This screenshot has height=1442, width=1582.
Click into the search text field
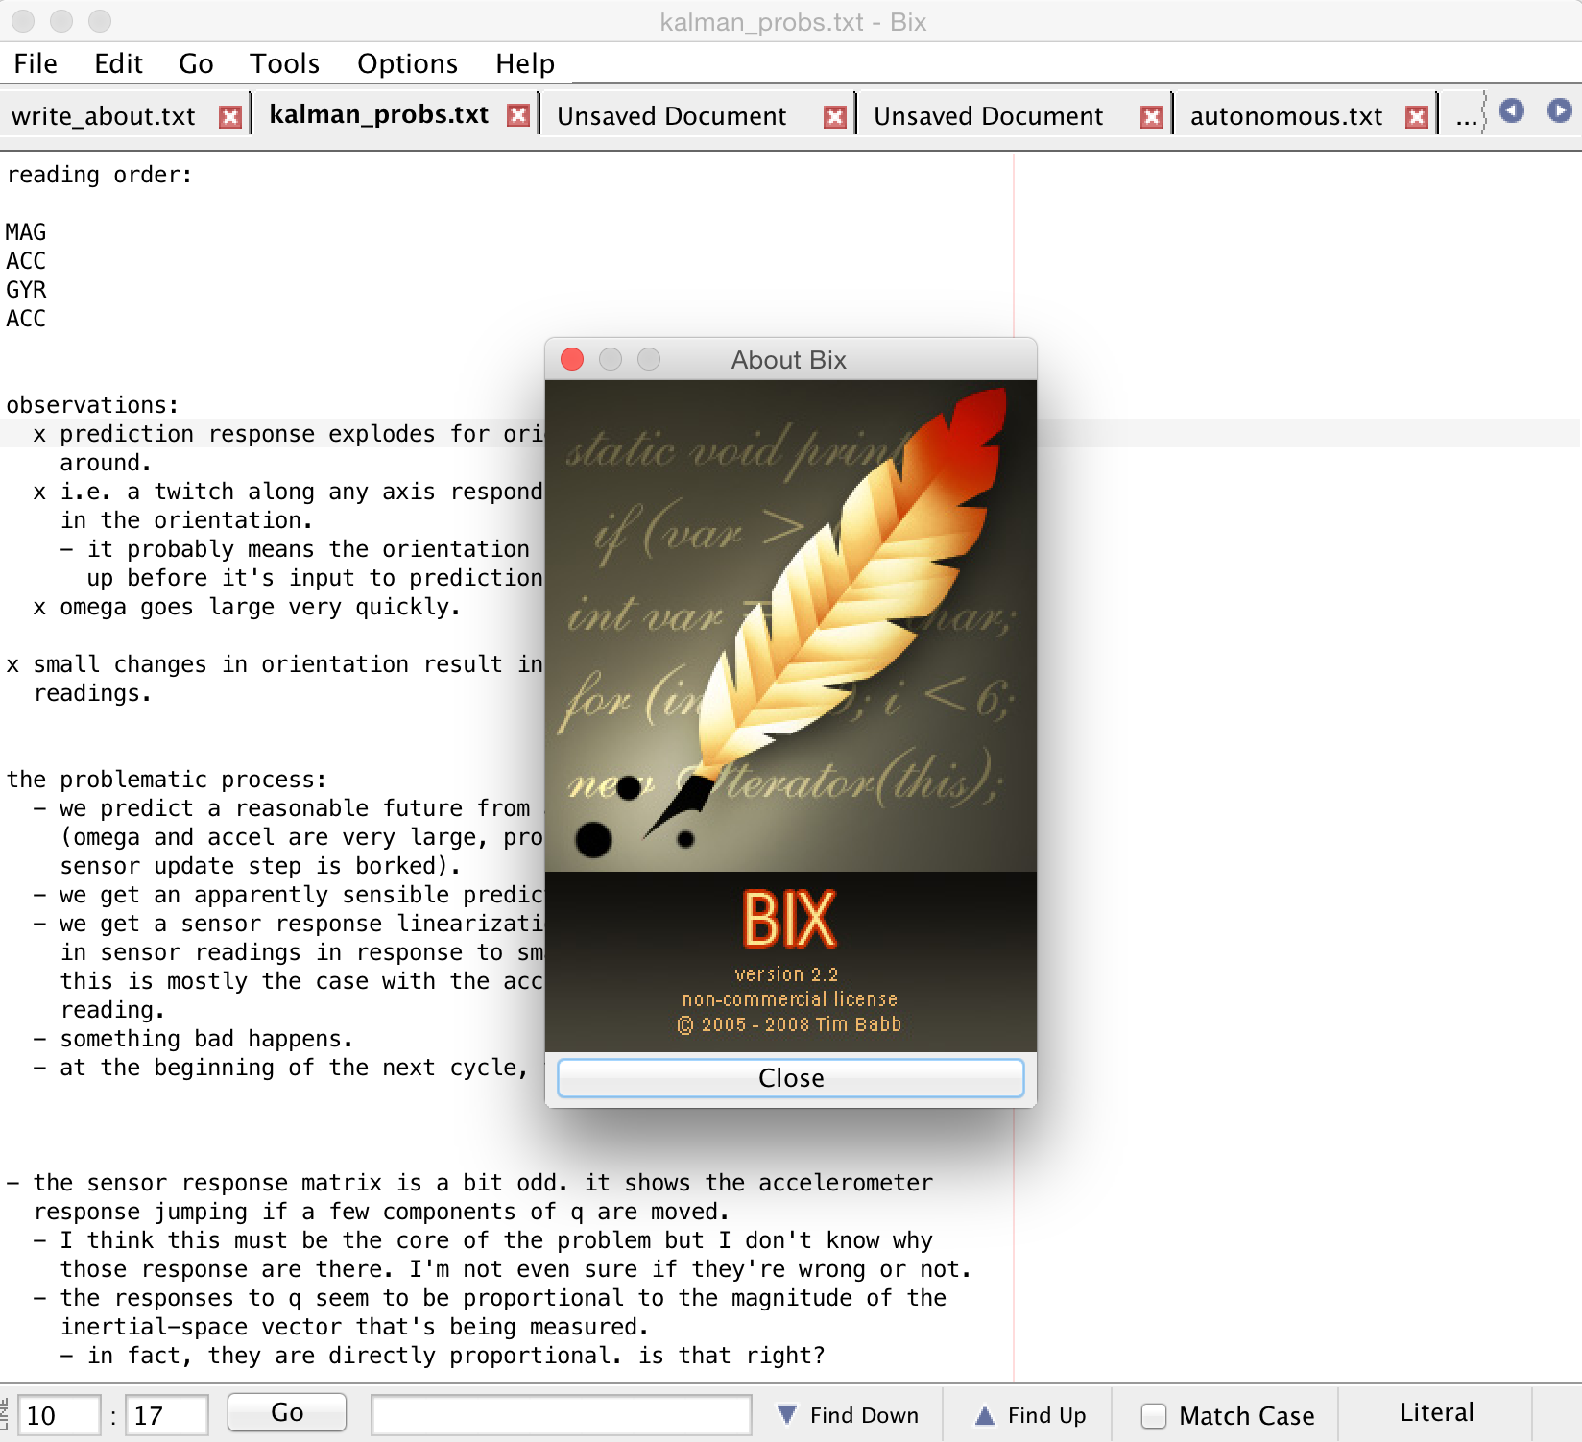pyautogui.click(x=562, y=1415)
